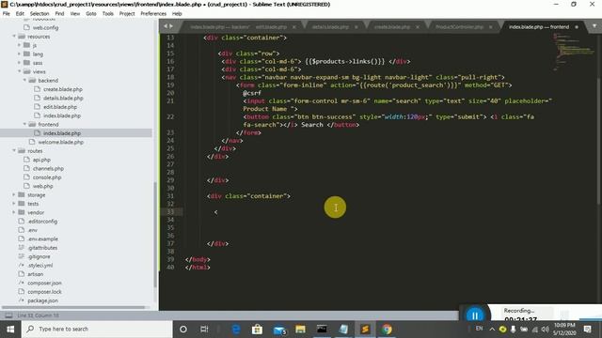
Task: Expand the js folder
Action: (x=19, y=45)
